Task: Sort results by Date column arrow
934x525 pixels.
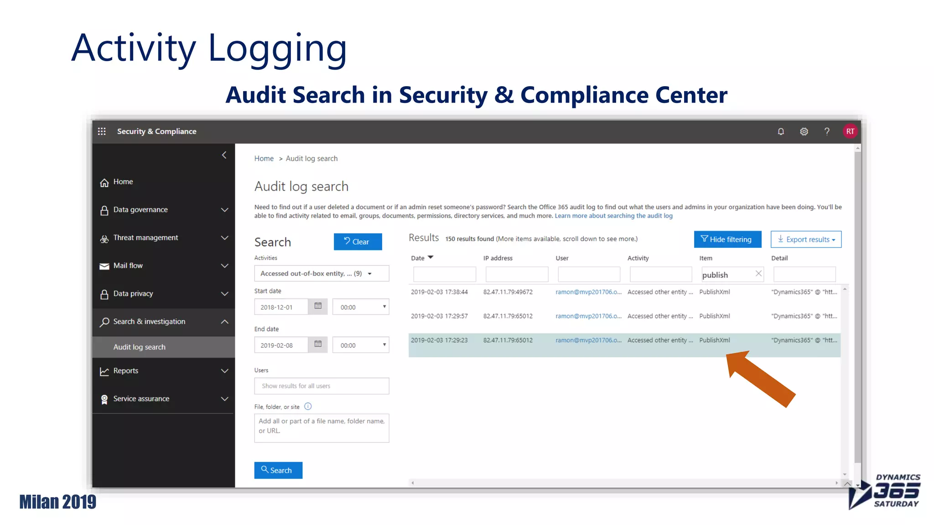Action: click(x=431, y=257)
